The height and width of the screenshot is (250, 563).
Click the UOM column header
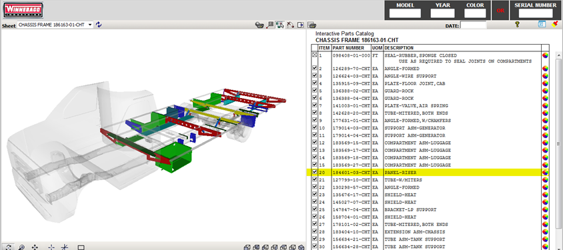pyautogui.click(x=378, y=48)
